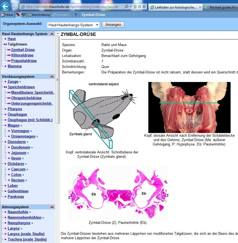This screenshot has height=243, width=238.
Task: Click the browser back arrow button
Action: (x=6, y=7)
